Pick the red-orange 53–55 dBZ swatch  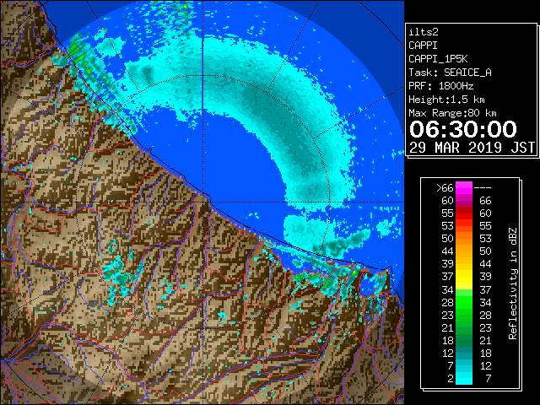point(464,226)
